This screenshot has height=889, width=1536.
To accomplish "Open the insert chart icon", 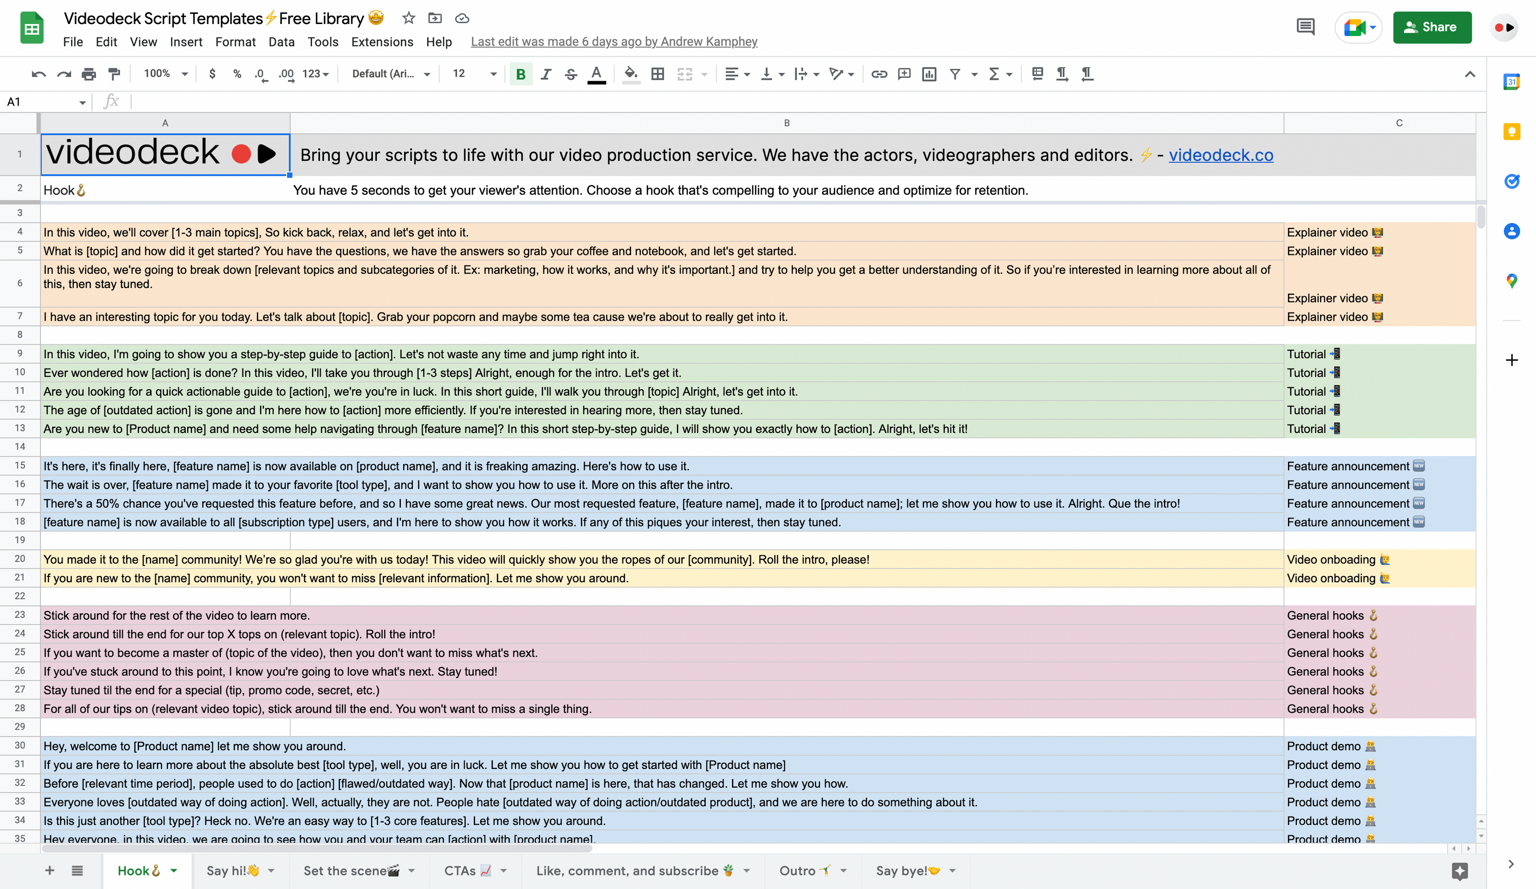I will pyautogui.click(x=929, y=74).
